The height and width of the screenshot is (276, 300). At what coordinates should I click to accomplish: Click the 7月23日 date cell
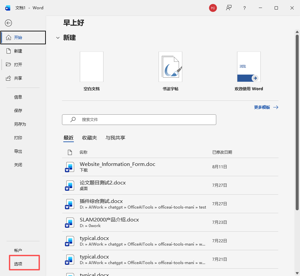pyautogui.click(x=220, y=222)
